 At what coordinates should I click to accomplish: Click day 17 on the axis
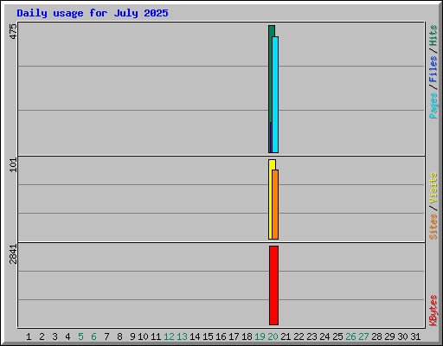point(234,336)
